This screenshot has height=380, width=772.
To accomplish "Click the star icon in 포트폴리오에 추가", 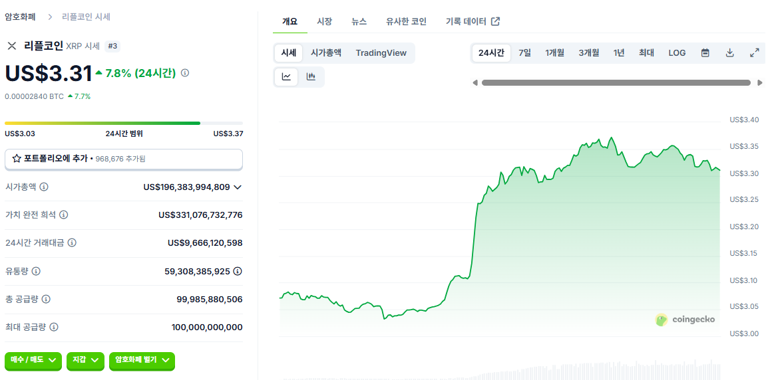I will tap(16, 159).
